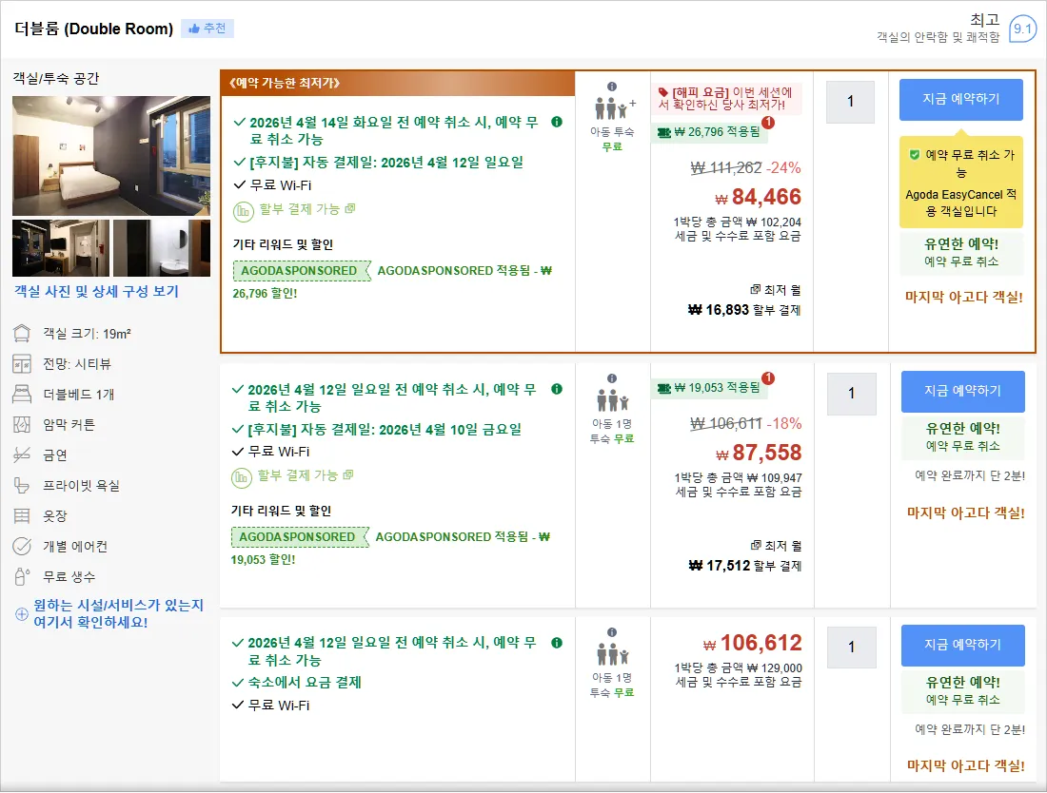Open the large bedroom photo

pyautogui.click(x=110, y=155)
